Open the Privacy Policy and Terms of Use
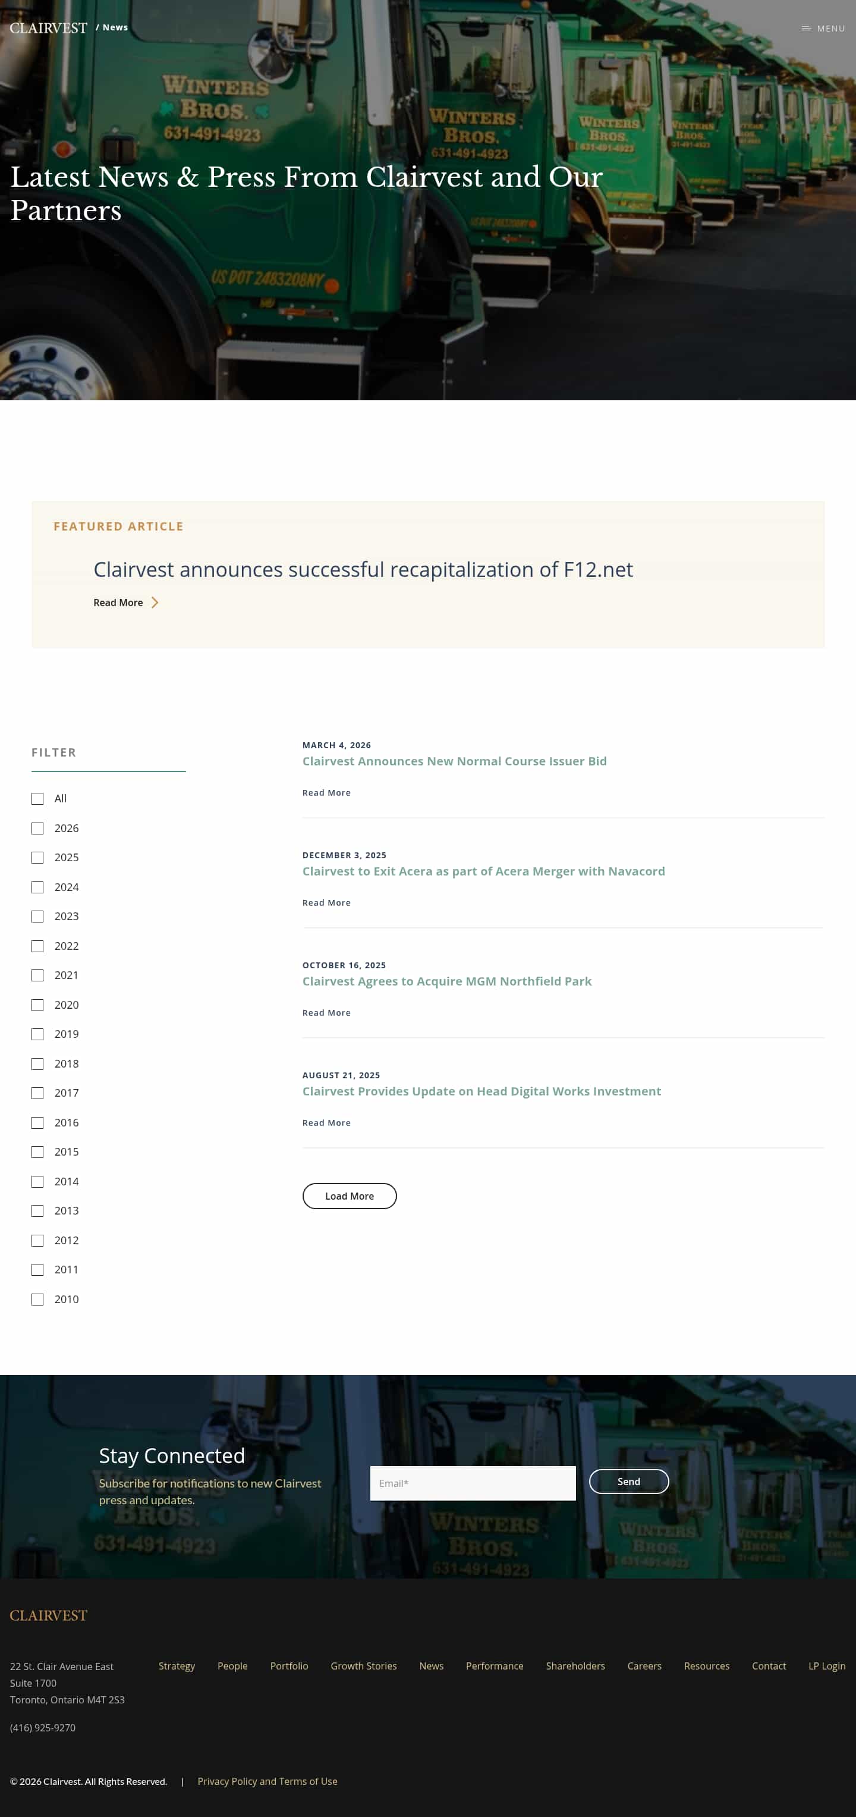The image size is (856, 1817). point(267,1781)
